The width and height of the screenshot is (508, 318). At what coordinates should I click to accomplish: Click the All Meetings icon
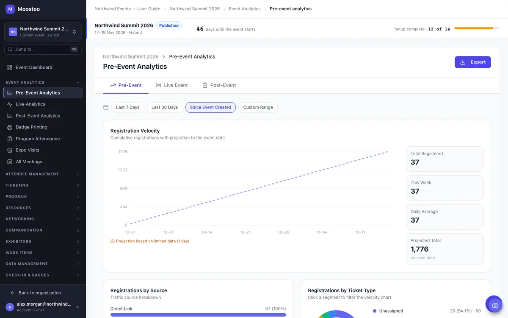pyautogui.click(x=10, y=162)
